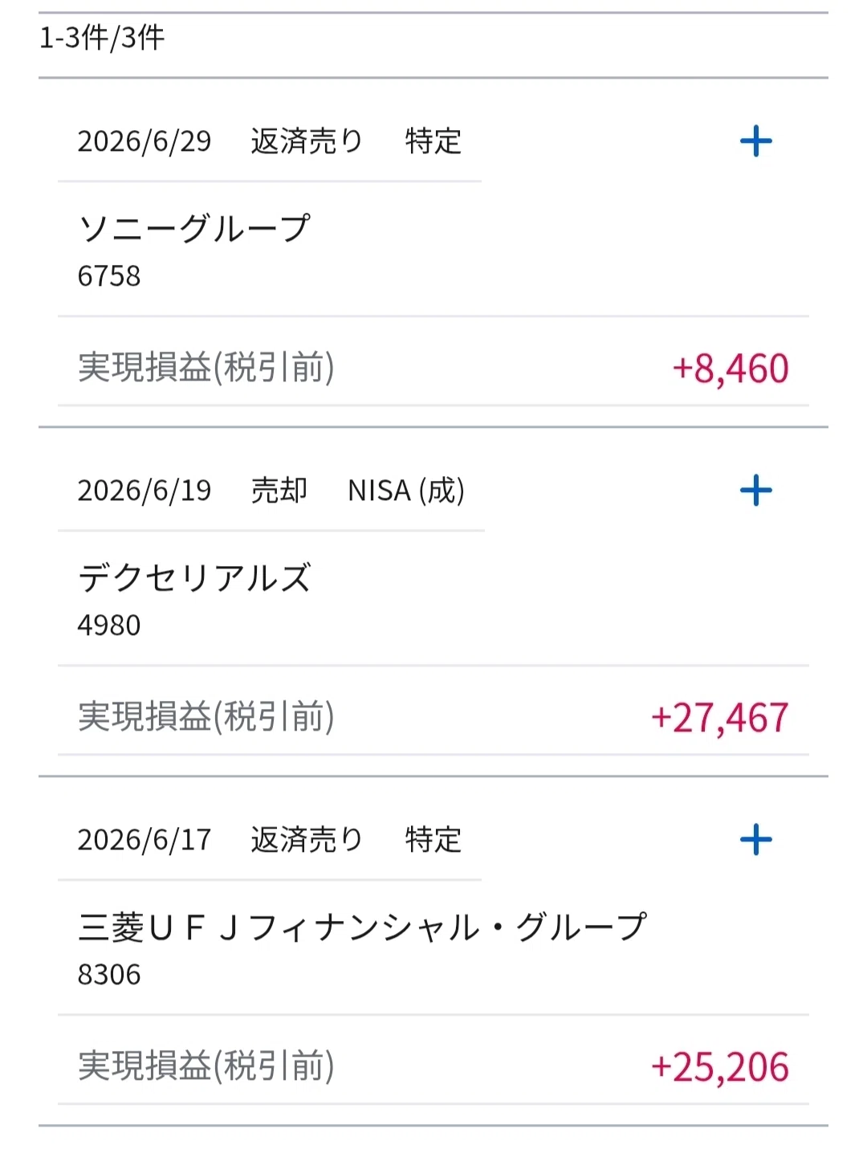The image size is (867, 1149).
Task: Tap 実現損益(税引前) label under Mitsubishi UFJ
Action: tap(206, 1066)
